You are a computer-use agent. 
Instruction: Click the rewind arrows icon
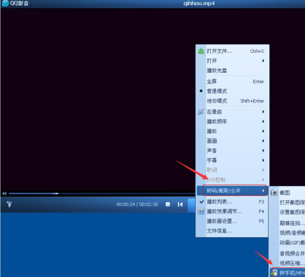click(x=4, y=193)
